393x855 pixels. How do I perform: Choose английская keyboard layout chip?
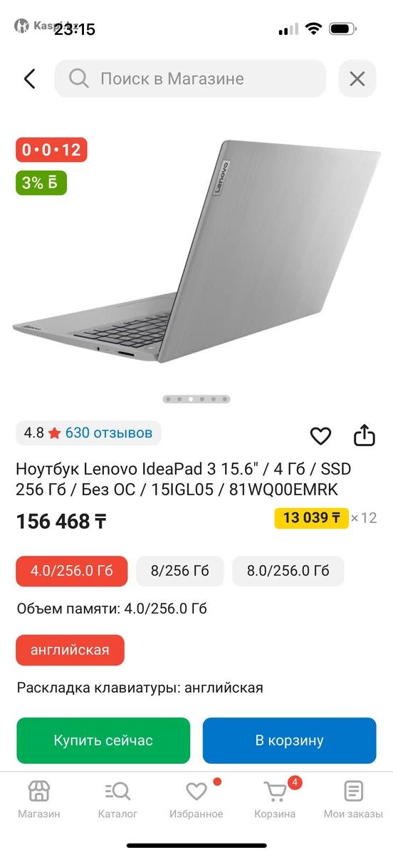70,650
